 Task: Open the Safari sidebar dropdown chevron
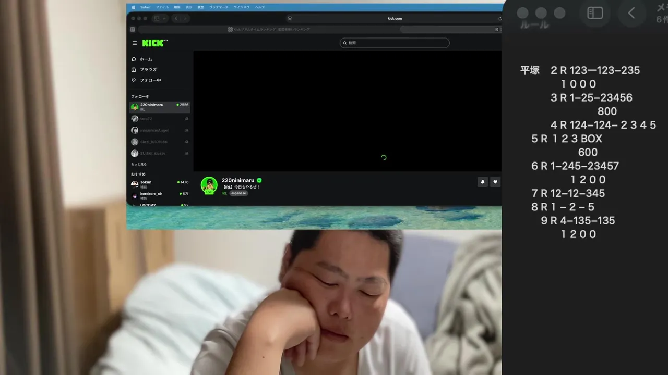pos(164,18)
